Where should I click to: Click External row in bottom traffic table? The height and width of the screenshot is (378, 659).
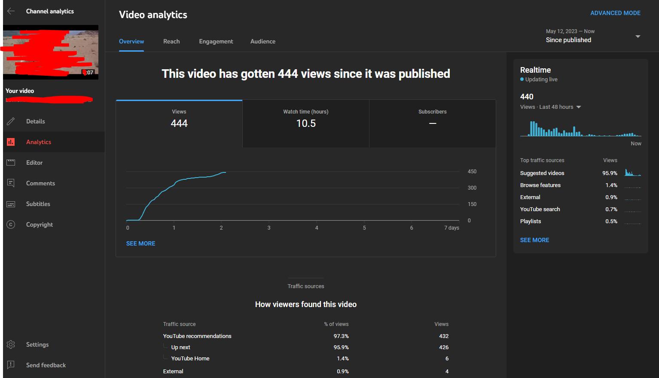[306, 371]
